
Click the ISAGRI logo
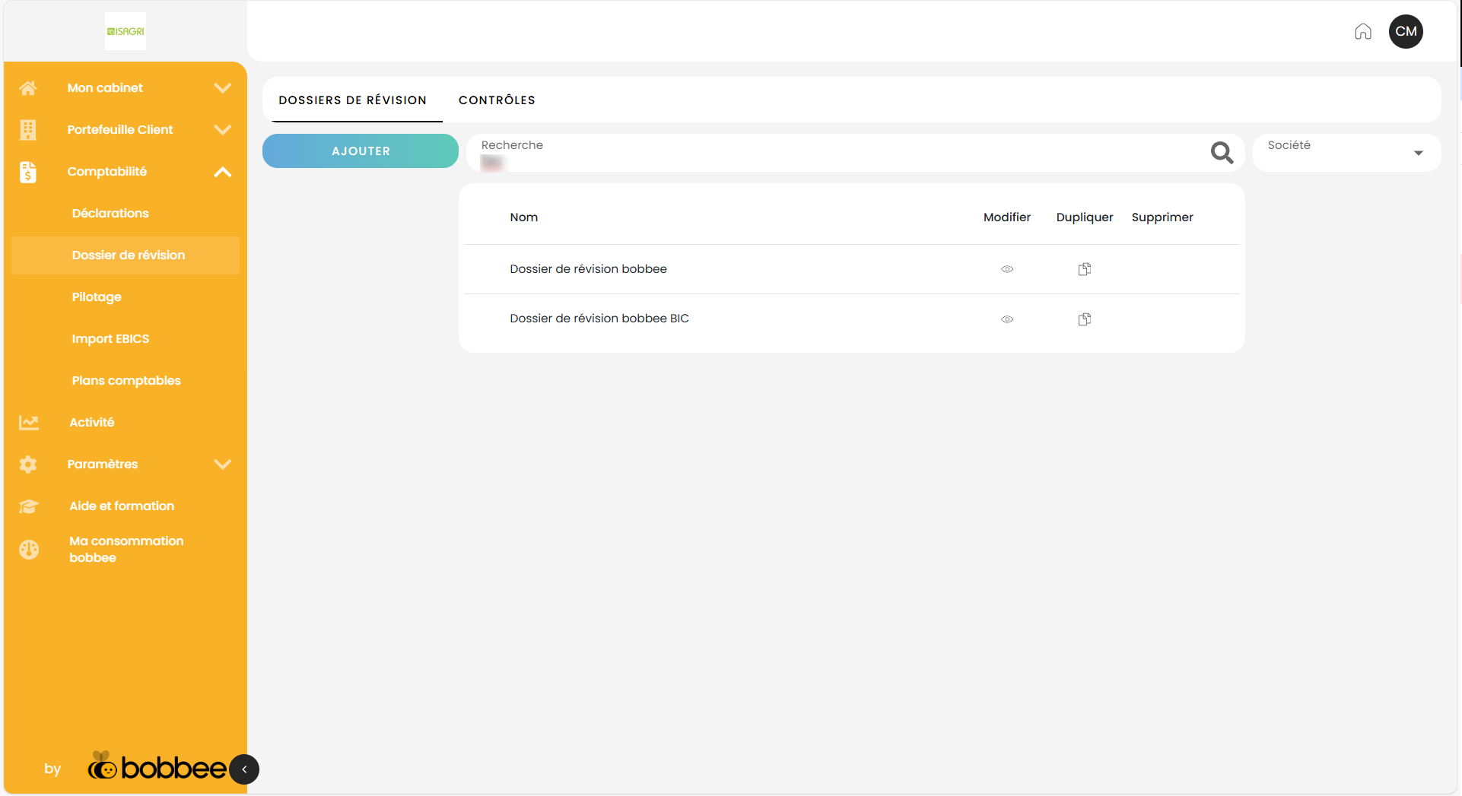[x=126, y=31]
